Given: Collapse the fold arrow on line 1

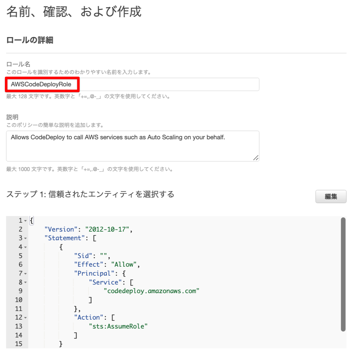Looking at the screenshot, I should [25, 221].
